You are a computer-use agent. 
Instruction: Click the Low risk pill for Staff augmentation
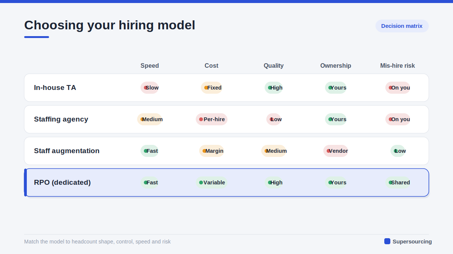click(398, 151)
